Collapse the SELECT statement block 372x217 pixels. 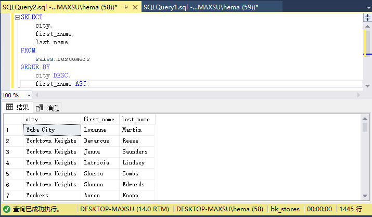coord(17,17)
